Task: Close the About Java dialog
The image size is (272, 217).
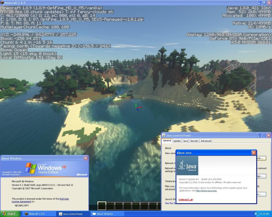Action: 254,153
